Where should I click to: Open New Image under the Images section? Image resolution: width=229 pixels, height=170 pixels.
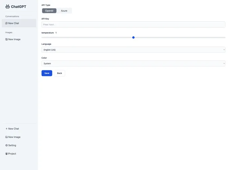[x=19, y=39]
